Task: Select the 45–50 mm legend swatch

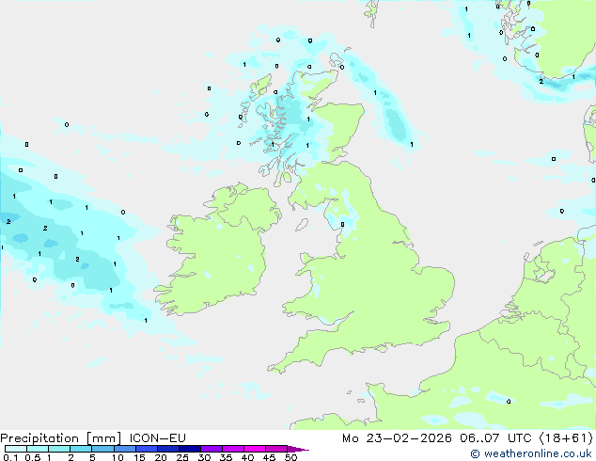Action: point(276,449)
